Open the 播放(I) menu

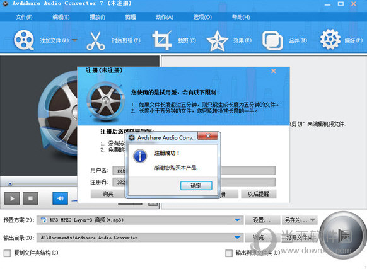(97, 17)
